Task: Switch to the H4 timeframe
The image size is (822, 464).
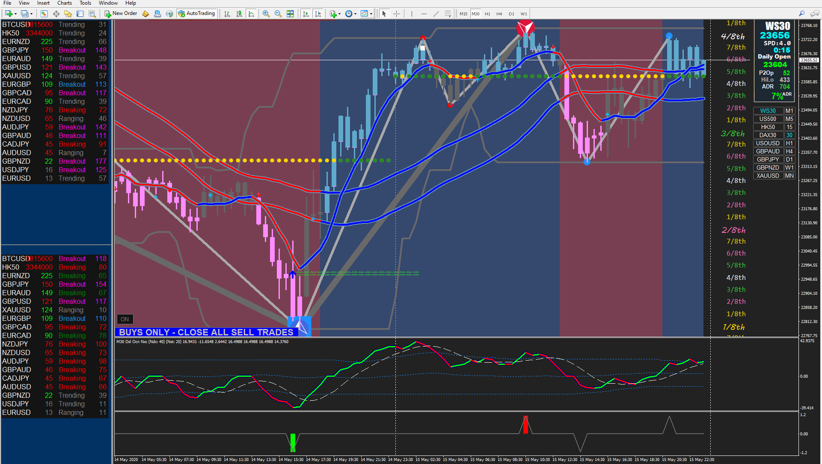Action: 499,14
